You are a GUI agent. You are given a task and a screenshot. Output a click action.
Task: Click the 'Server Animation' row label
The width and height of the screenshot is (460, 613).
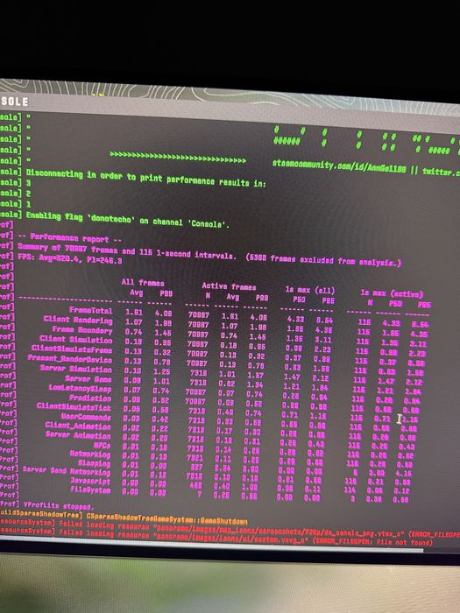[x=78, y=434]
